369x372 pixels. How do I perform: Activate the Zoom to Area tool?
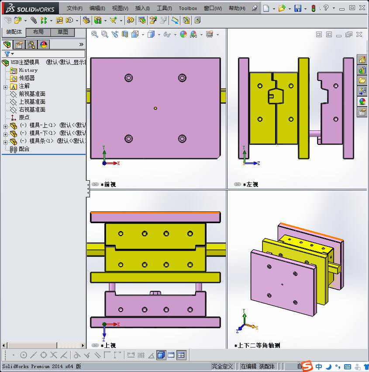tap(105, 34)
